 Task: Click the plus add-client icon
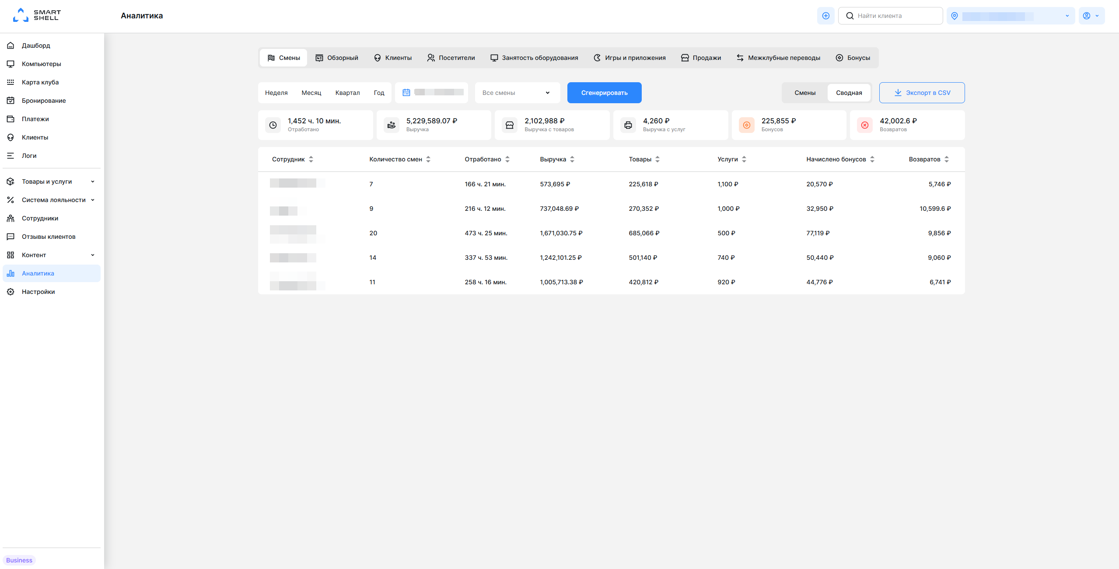825,16
